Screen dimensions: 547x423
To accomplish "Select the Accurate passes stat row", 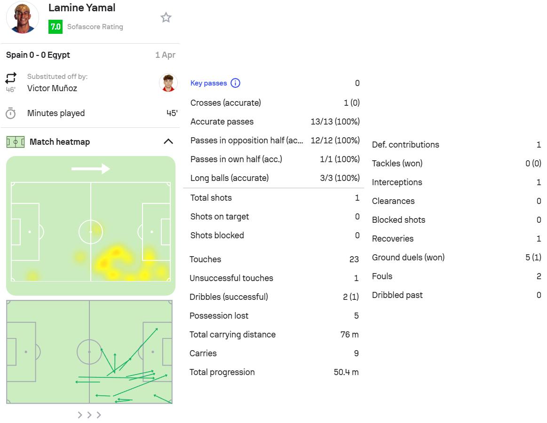I will coord(275,122).
